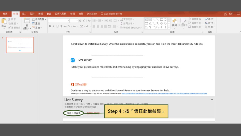Screen dimensions: 241x136
Task: Toggle Underline formatting
Action: point(57,26)
